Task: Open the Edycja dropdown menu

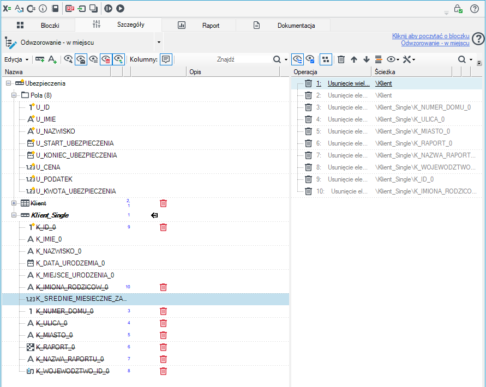Action: [16, 59]
